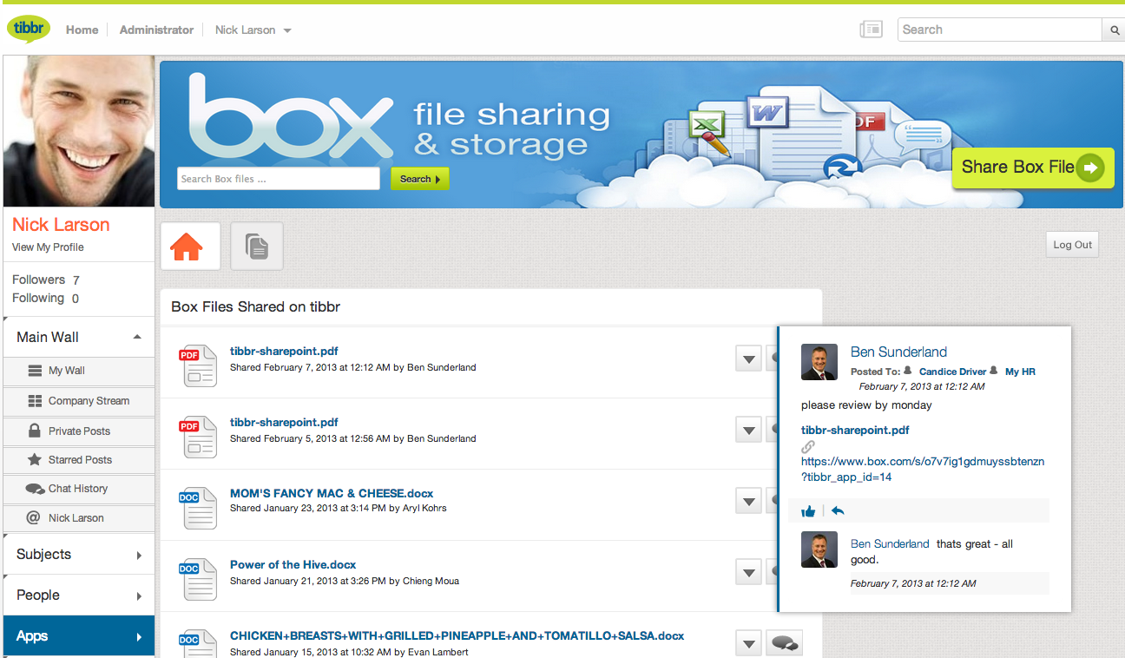Select My Wall in sidebar
This screenshot has height=658, width=1125.
click(79, 371)
